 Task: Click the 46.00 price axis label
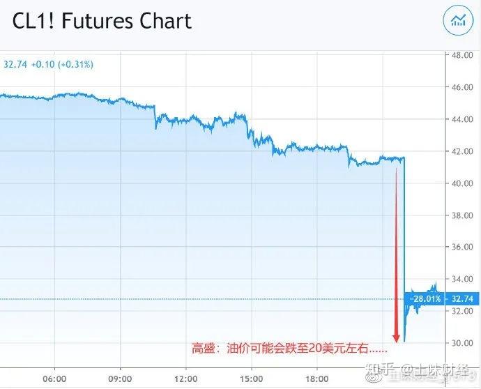point(462,87)
